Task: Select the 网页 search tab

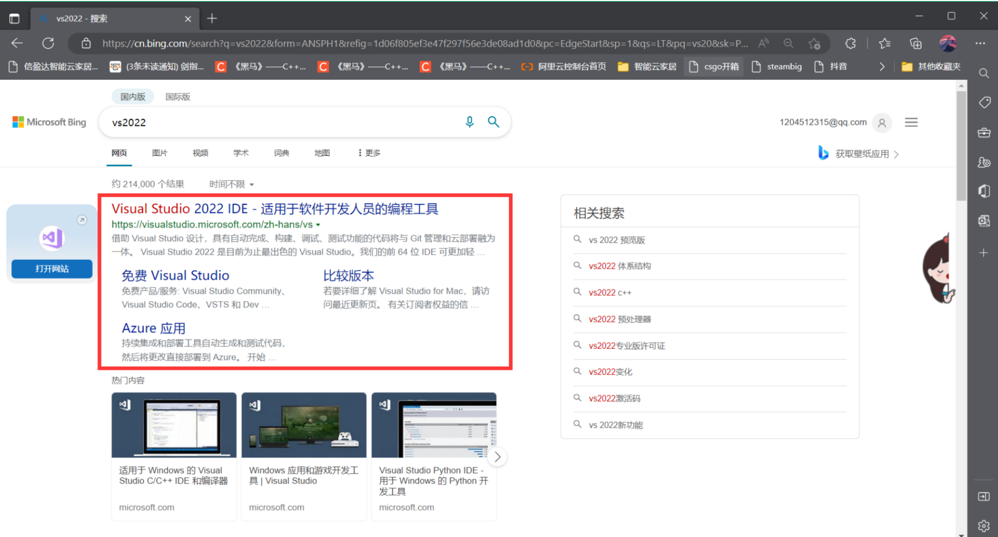Action: point(119,153)
